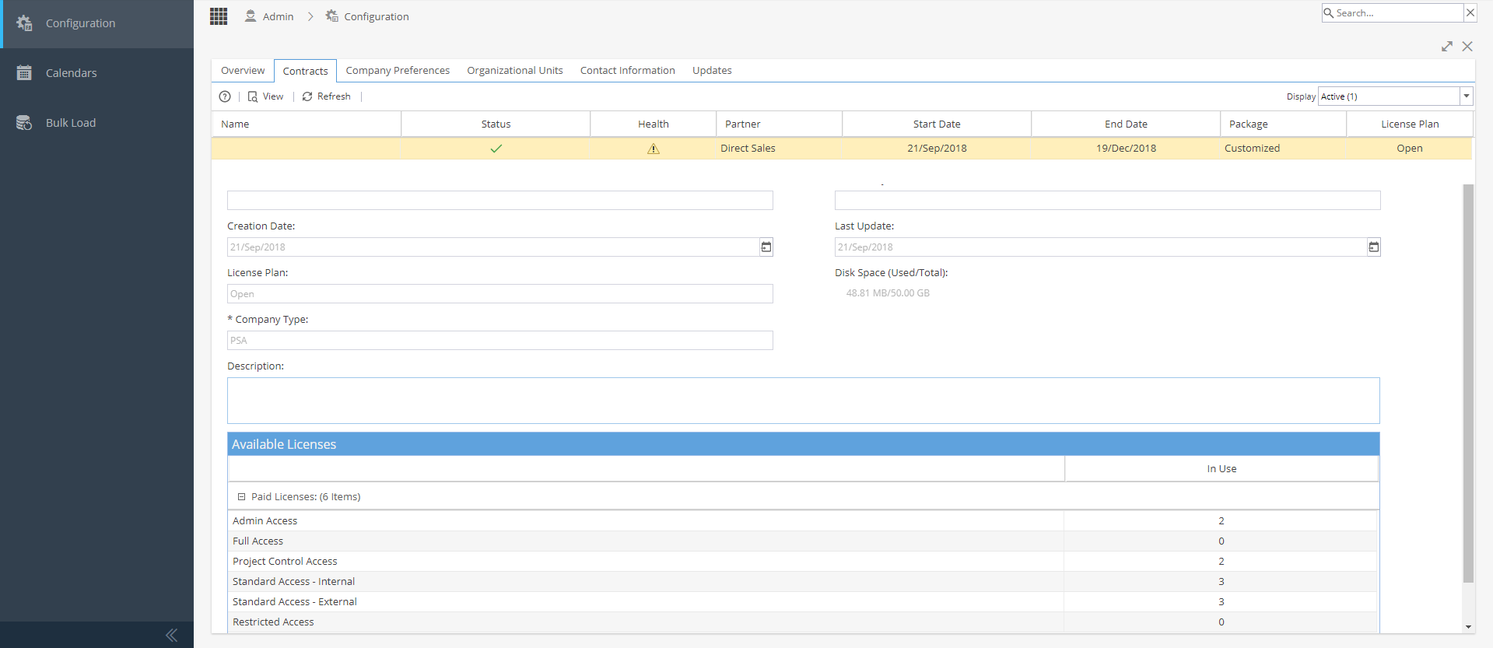Click the Refresh toolbar button
Image resolution: width=1493 pixels, height=648 pixels.
click(327, 96)
